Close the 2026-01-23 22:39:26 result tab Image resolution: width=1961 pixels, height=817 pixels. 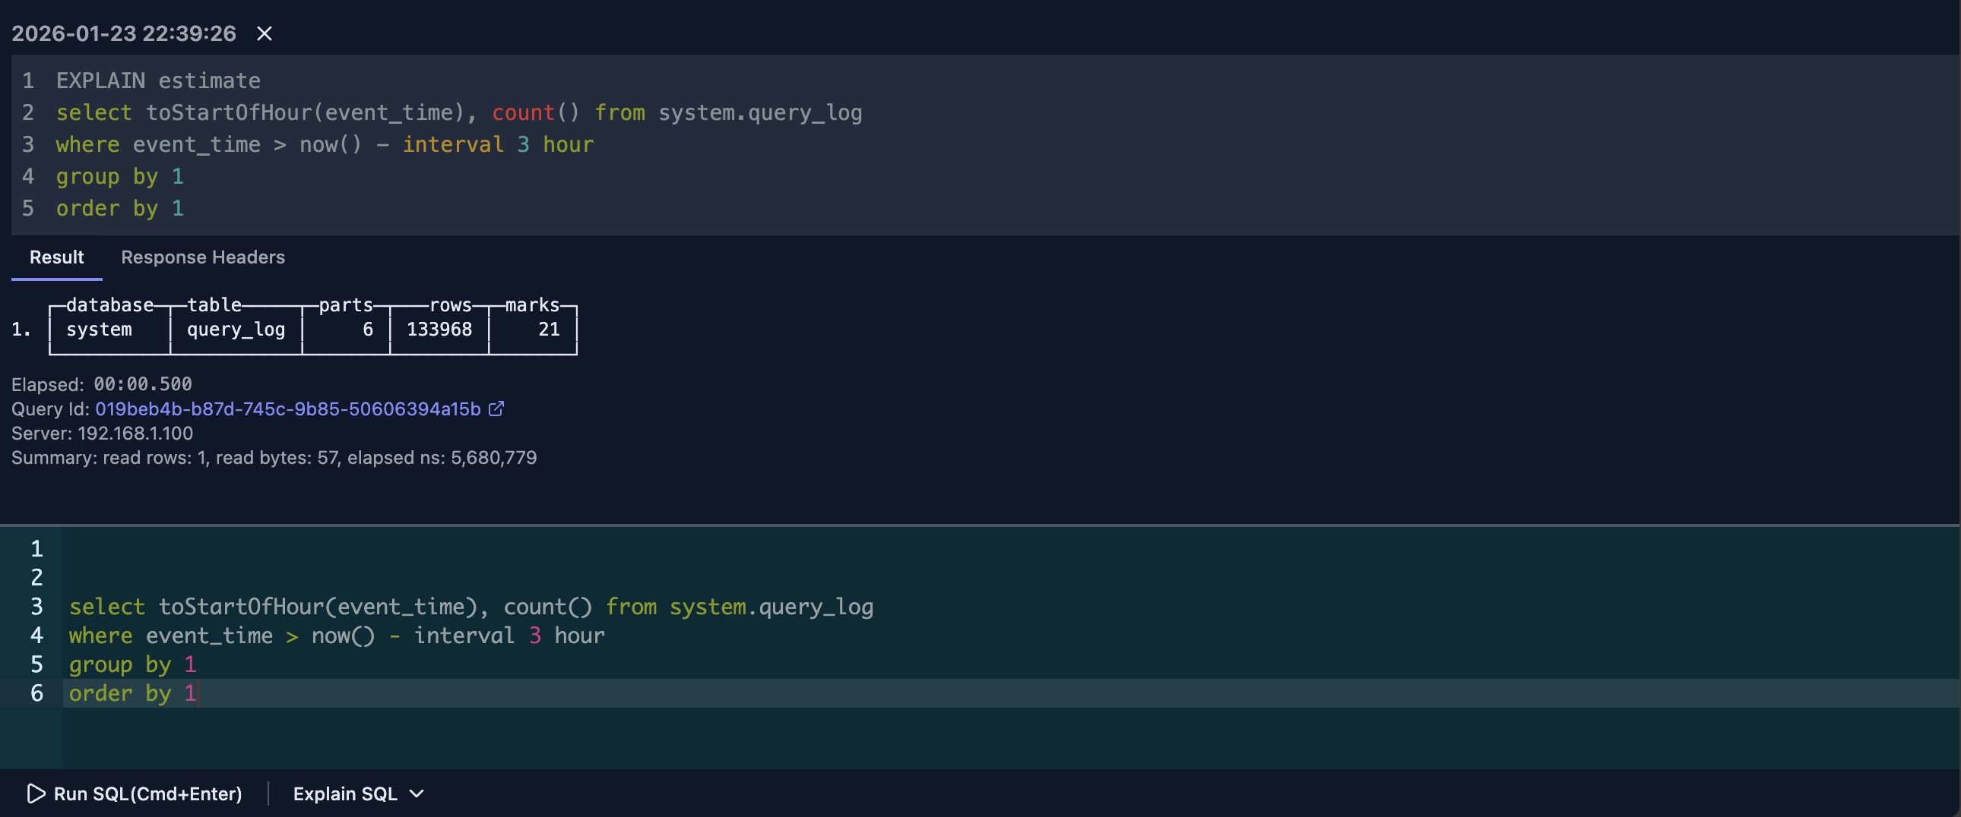click(x=265, y=33)
